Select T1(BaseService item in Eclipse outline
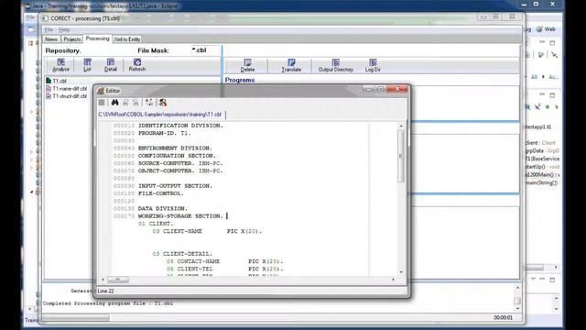 (x=543, y=159)
